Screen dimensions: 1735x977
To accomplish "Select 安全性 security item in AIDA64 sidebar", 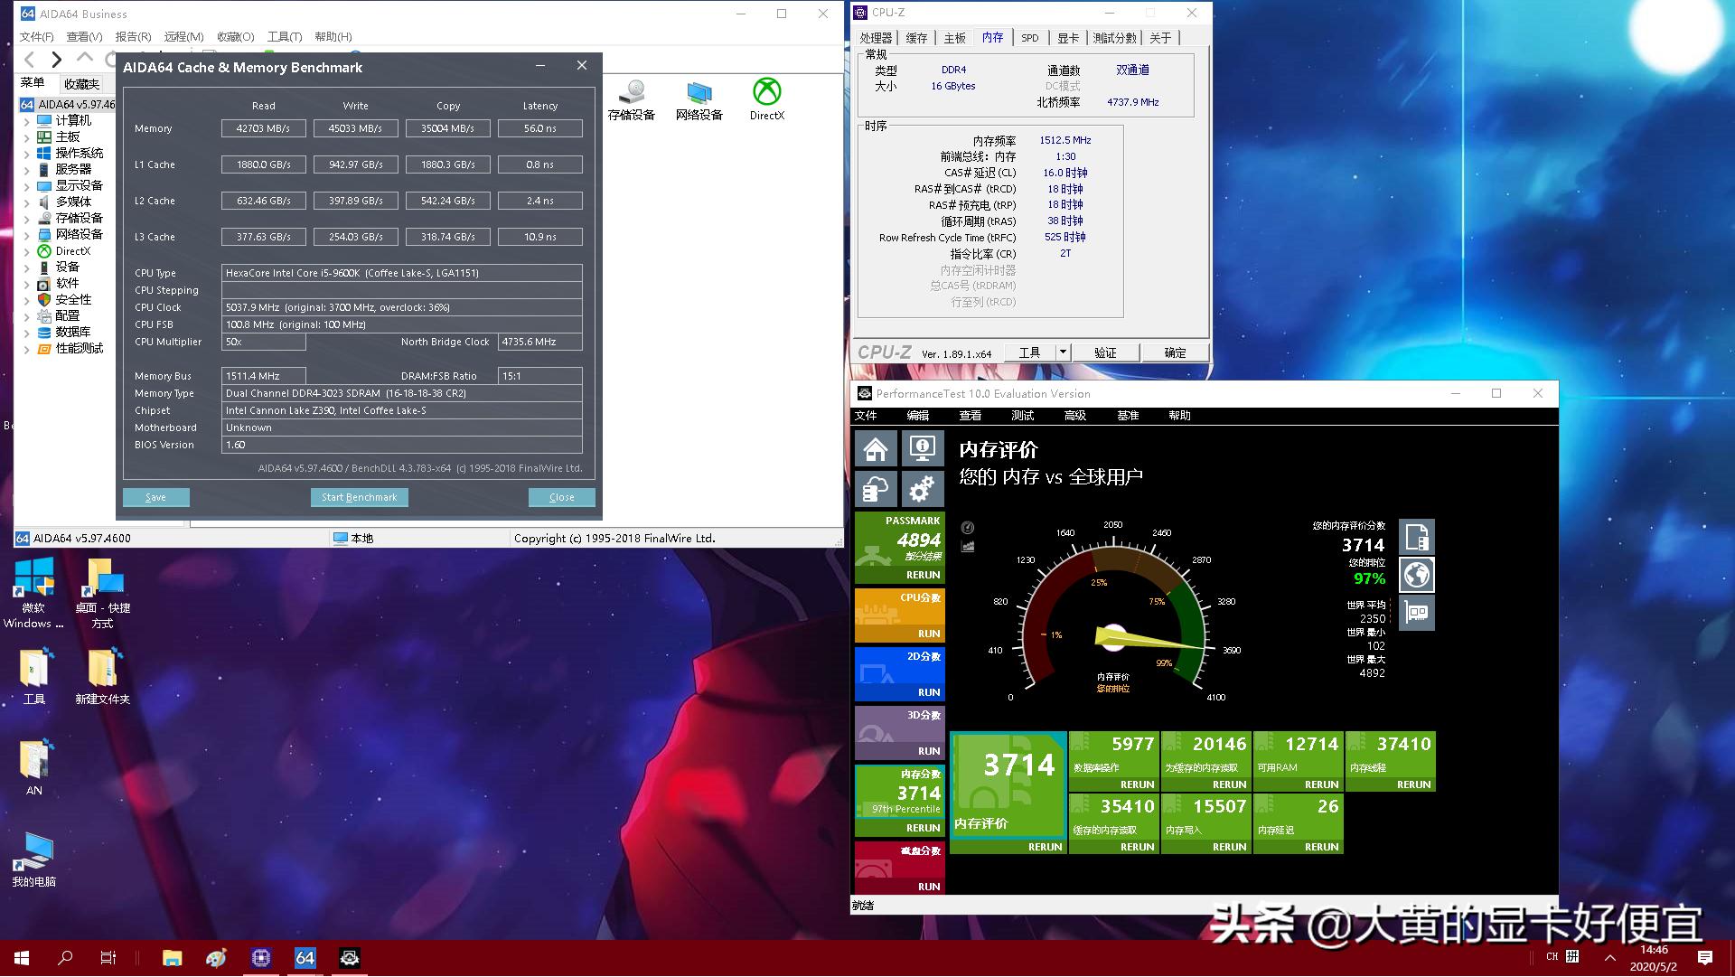I will 72,298.
